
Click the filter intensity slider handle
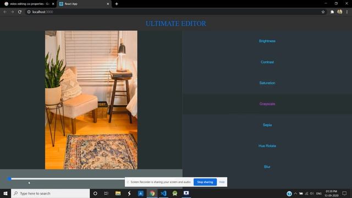click(9, 179)
